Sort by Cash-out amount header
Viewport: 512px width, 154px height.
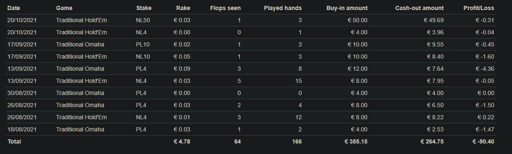point(419,8)
